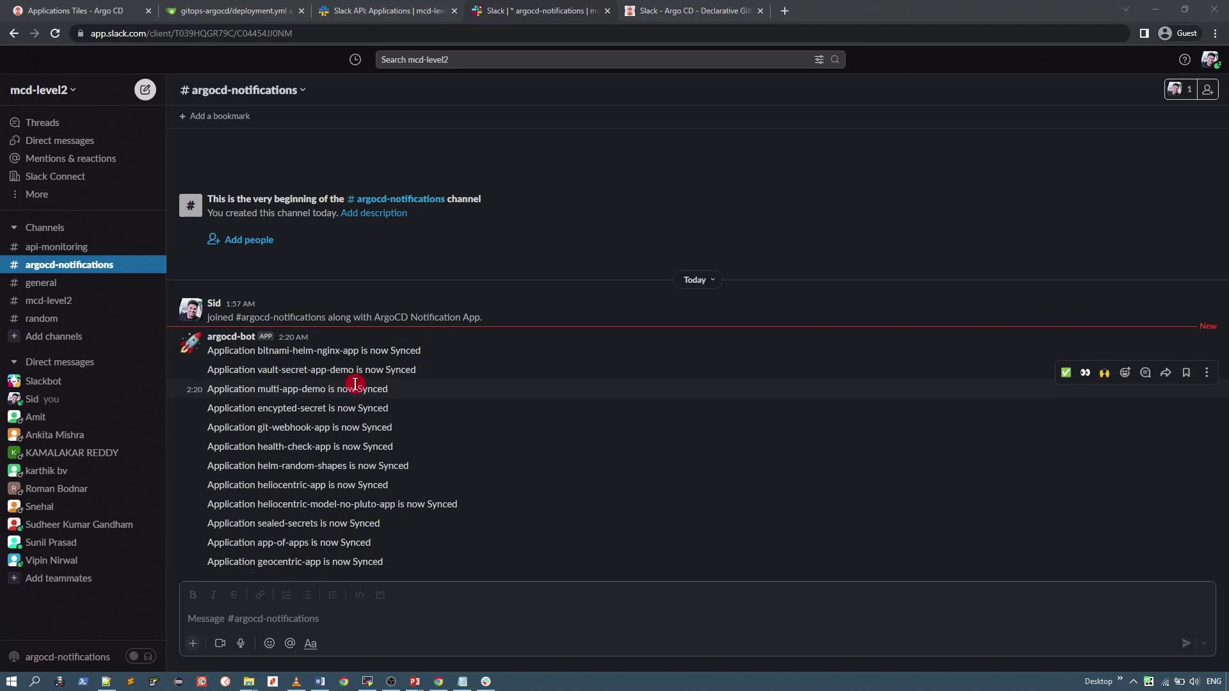Viewport: 1229px width, 691px height.
Task: Bookmark message with save icon
Action: tap(1186, 372)
